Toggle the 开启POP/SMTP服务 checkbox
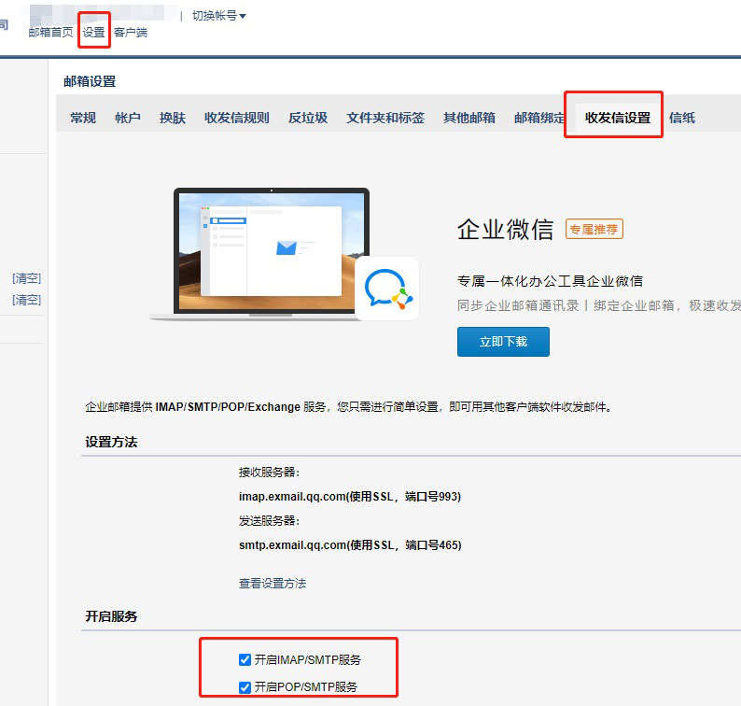Image resolution: width=741 pixels, height=706 pixels. (x=245, y=687)
